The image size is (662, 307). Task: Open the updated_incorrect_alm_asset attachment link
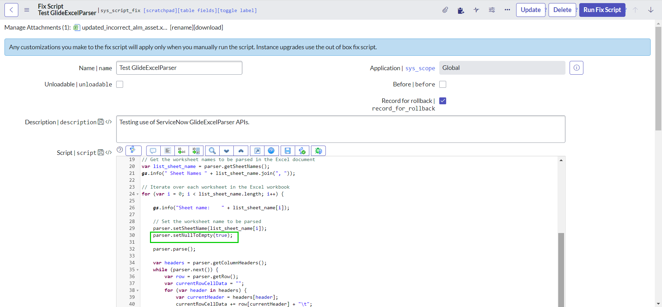coord(124,28)
